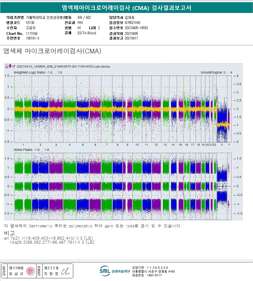Click the result report date 20210417
The height and width of the screenshot is (281, 253).
point(131,38)
